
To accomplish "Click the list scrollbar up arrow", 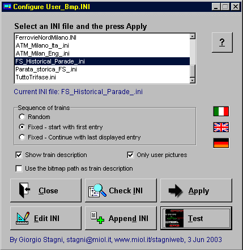I will point(193,36).
